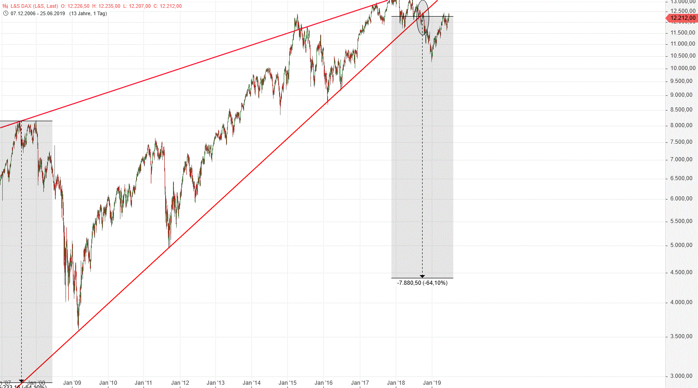Screen dimensions: 698x388
Task: Click the close value C: 12.212,00
Action: (x=167, y=6)
